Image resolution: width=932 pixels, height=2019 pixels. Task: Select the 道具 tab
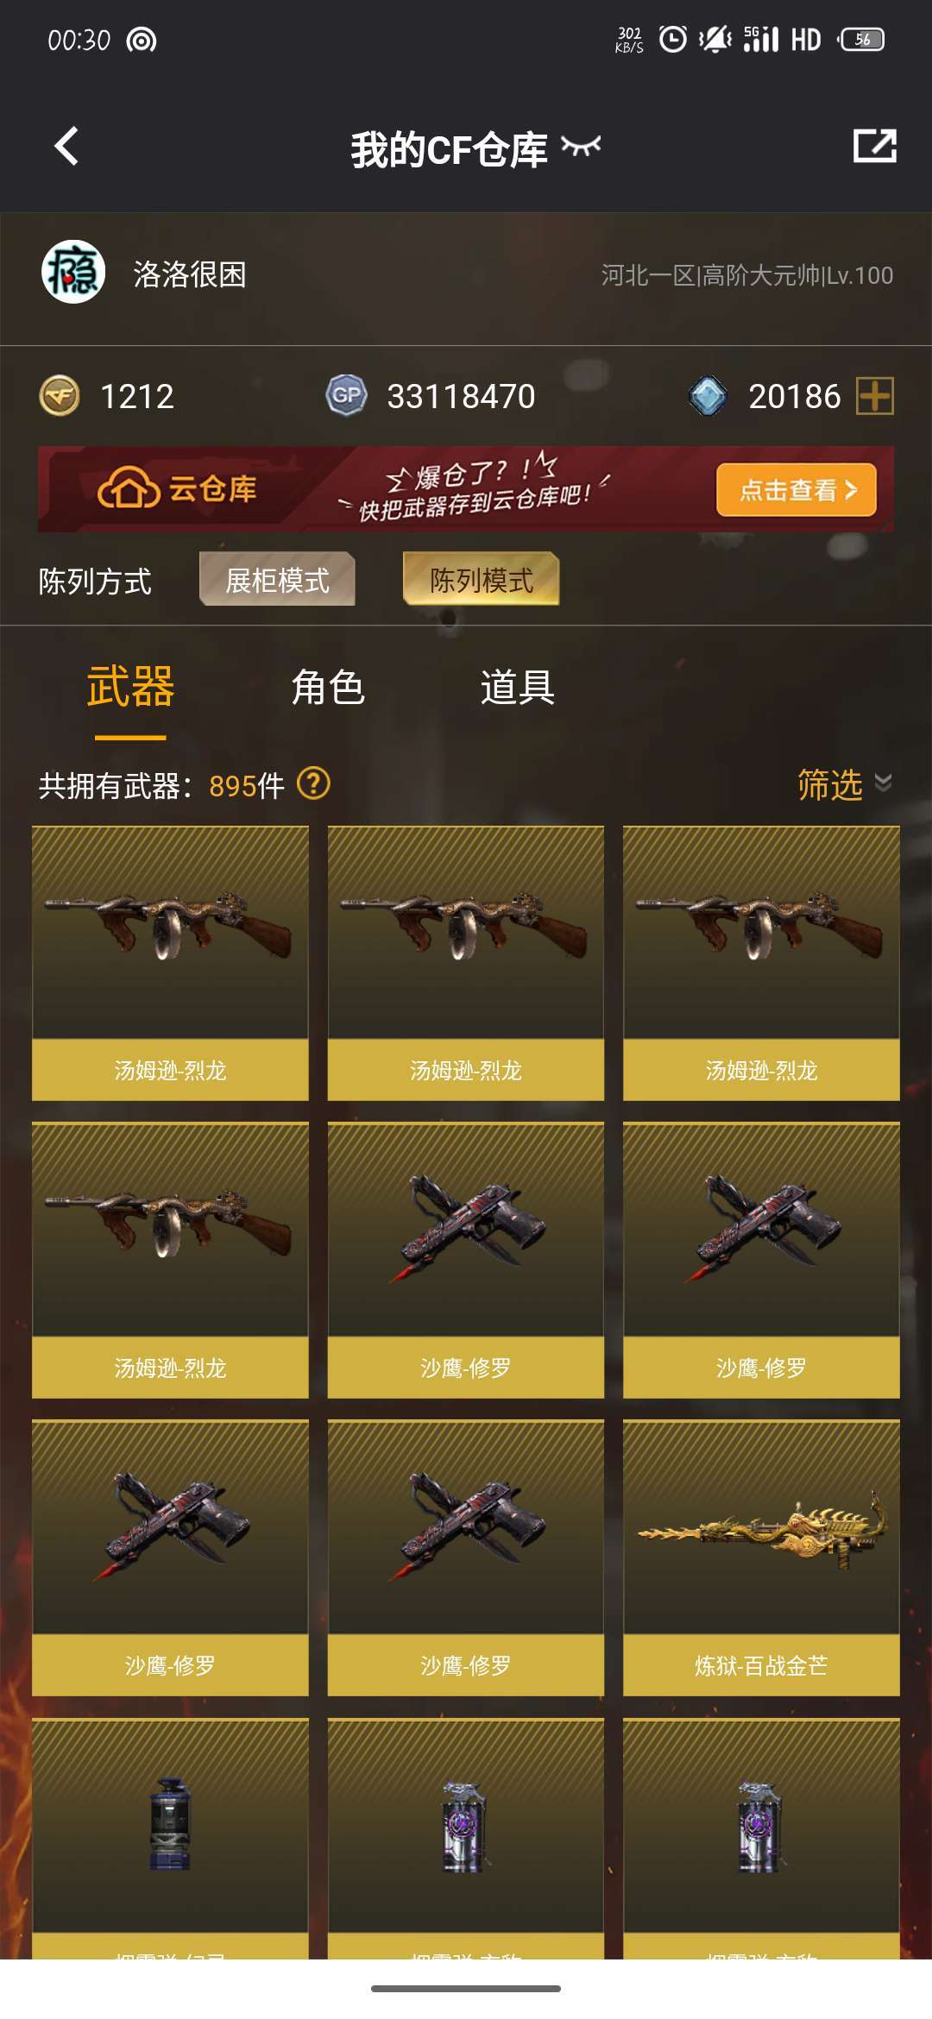(x=518, y=688)
